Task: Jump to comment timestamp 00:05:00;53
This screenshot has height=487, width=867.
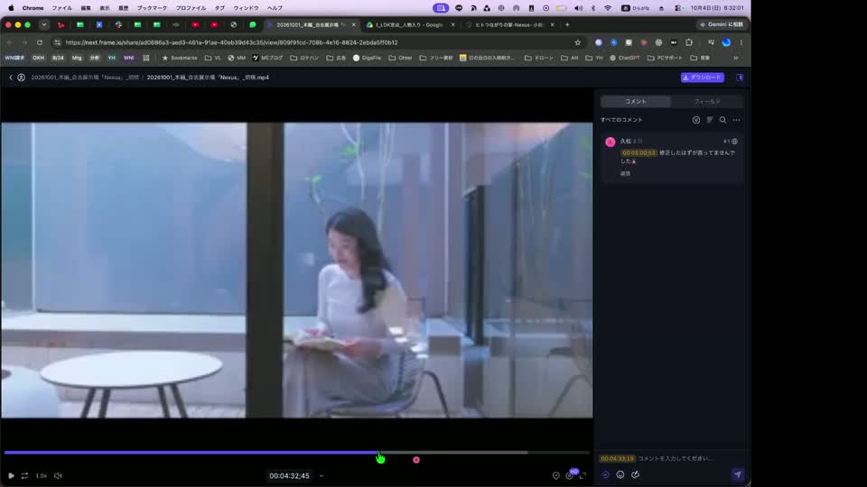Action: coord(639,153)
